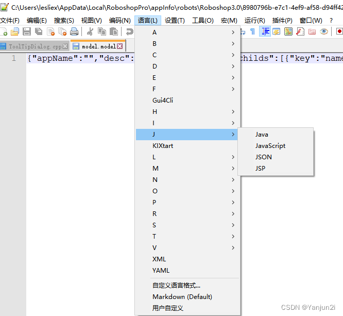The height and width of the screenshot is (316, 343).
Task: Expand the A language submenu
Action: (x=187, y=32)
